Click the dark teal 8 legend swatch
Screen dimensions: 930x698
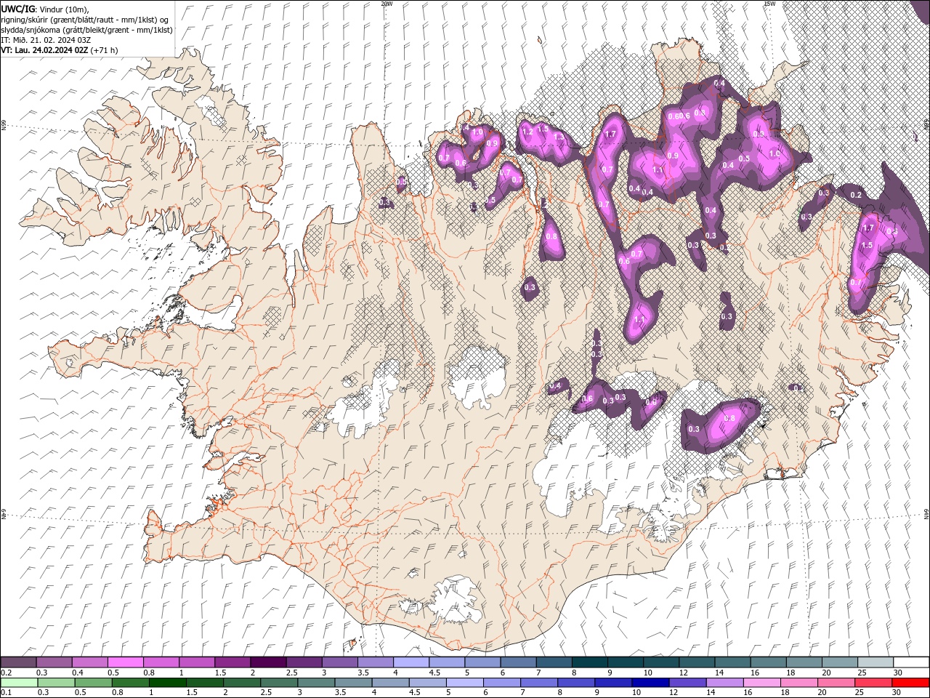tap(590, 662)
